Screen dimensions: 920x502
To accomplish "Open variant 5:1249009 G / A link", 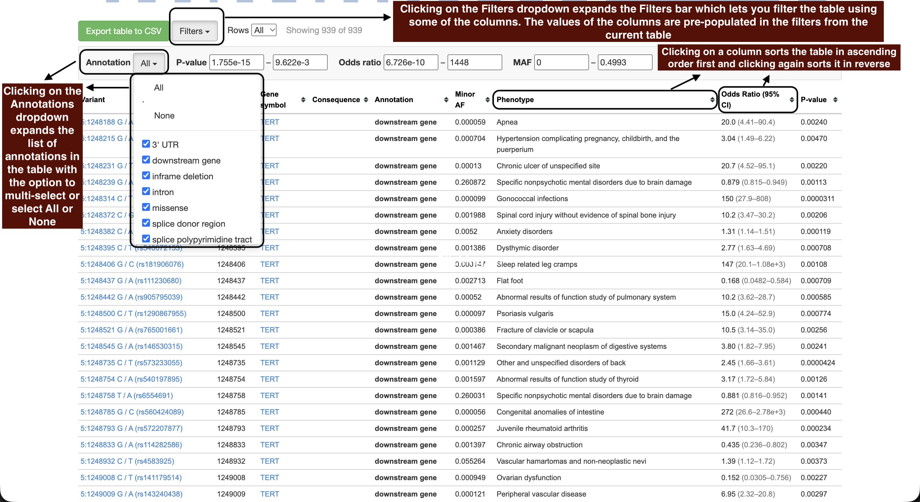I will pyautogui.click(x=131, y=494).
